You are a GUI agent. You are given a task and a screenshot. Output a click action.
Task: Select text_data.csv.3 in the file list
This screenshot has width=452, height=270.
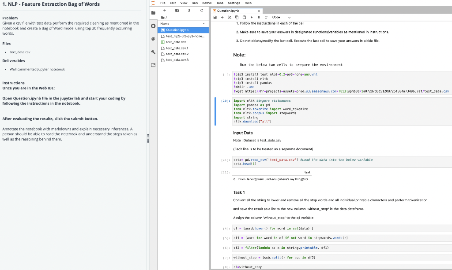click(183, 60)
